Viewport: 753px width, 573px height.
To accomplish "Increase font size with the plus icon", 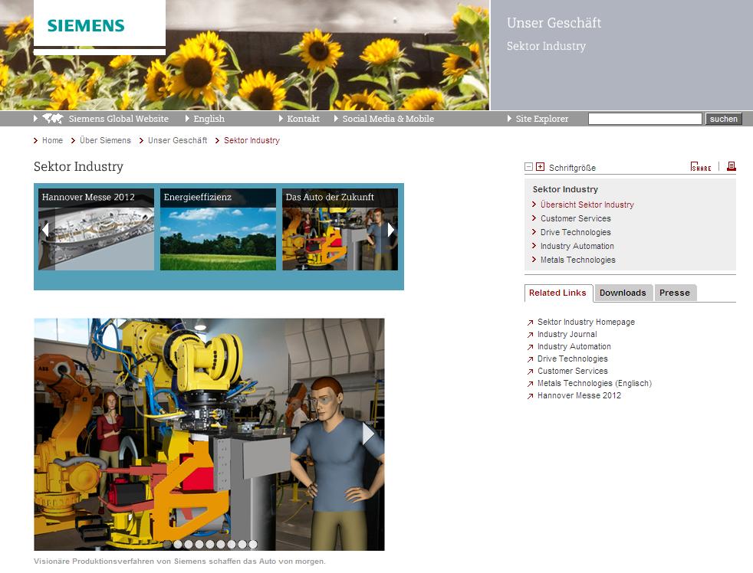I will (541, 167).
